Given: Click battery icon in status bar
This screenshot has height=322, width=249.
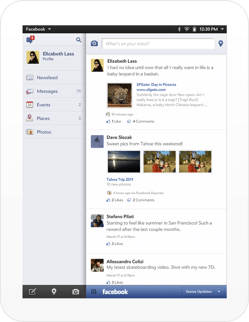Looking at the screenshot, I should pyautogui.click(x=194, y=29).
